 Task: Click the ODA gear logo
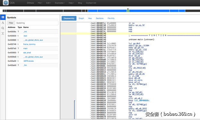tap(6, 3)
